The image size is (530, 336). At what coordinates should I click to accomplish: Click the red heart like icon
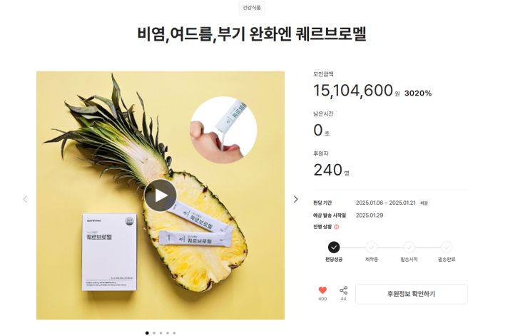click(322, 290)
